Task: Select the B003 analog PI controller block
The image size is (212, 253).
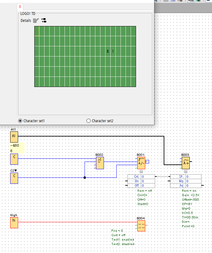Action: (x=186, y=163)
